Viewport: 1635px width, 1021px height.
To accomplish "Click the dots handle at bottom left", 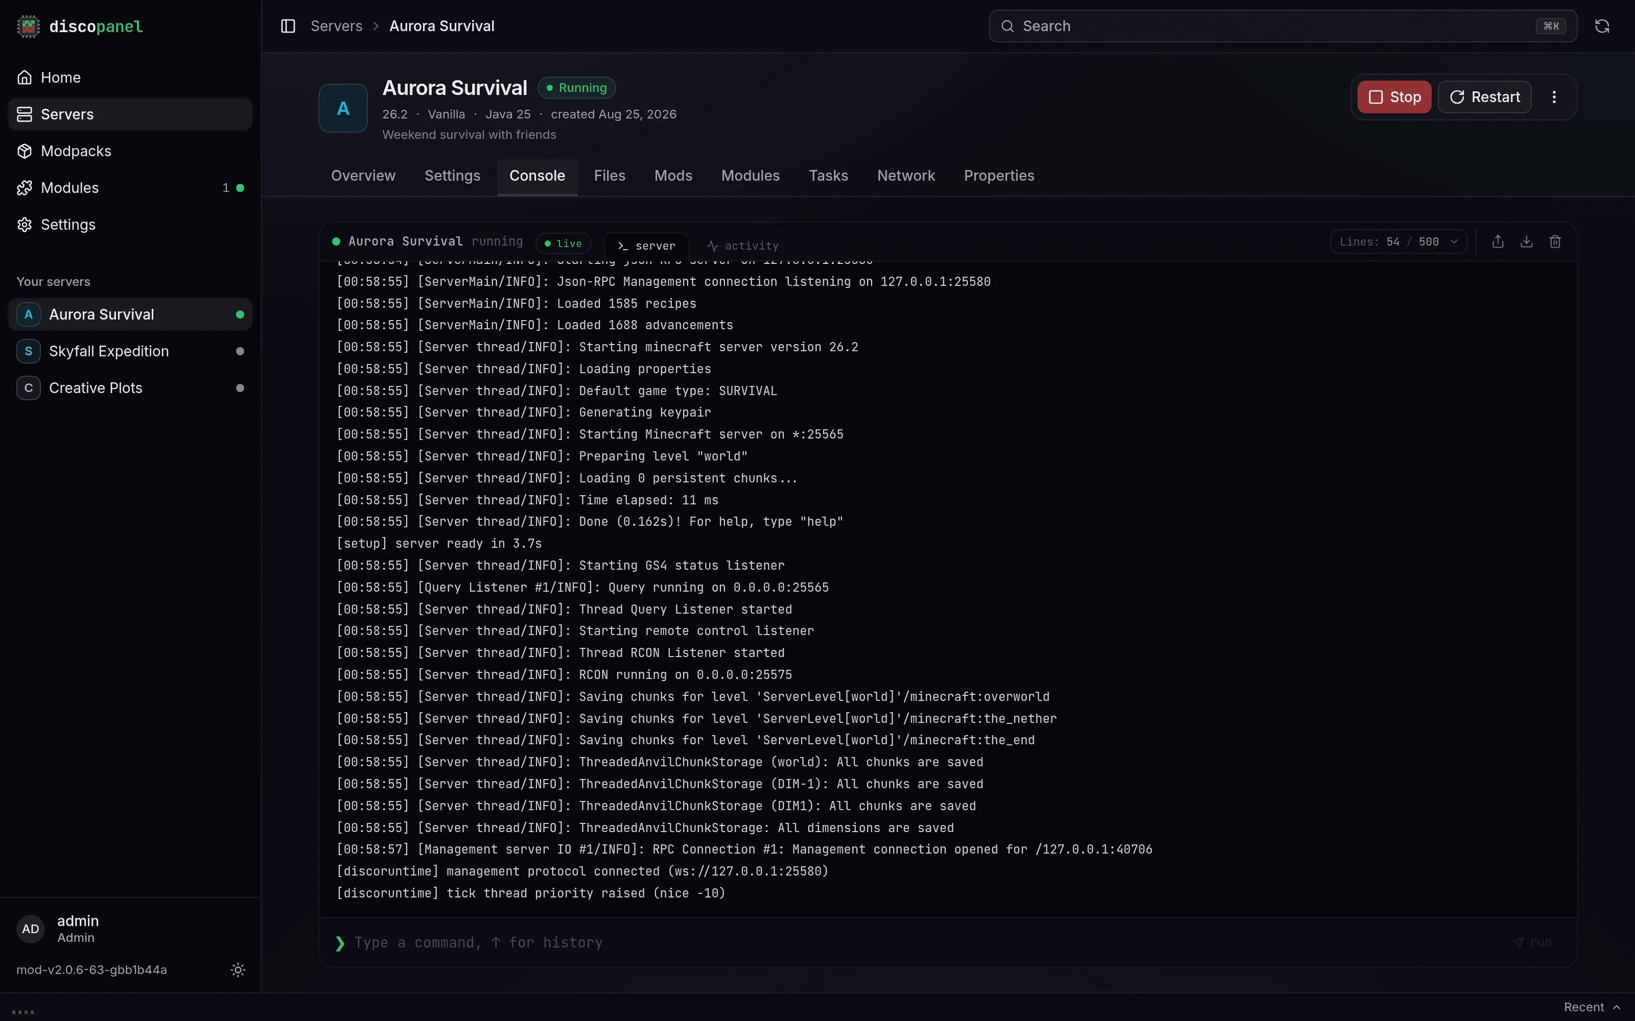I will (x=23, y=1012).
